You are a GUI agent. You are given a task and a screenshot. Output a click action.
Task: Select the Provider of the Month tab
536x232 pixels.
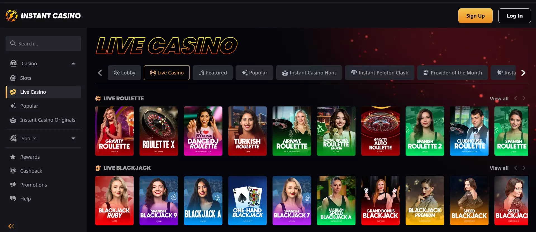[452, 73]
